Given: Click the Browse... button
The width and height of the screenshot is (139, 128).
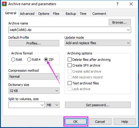Looking at the screenshot, I should (120, 22).
